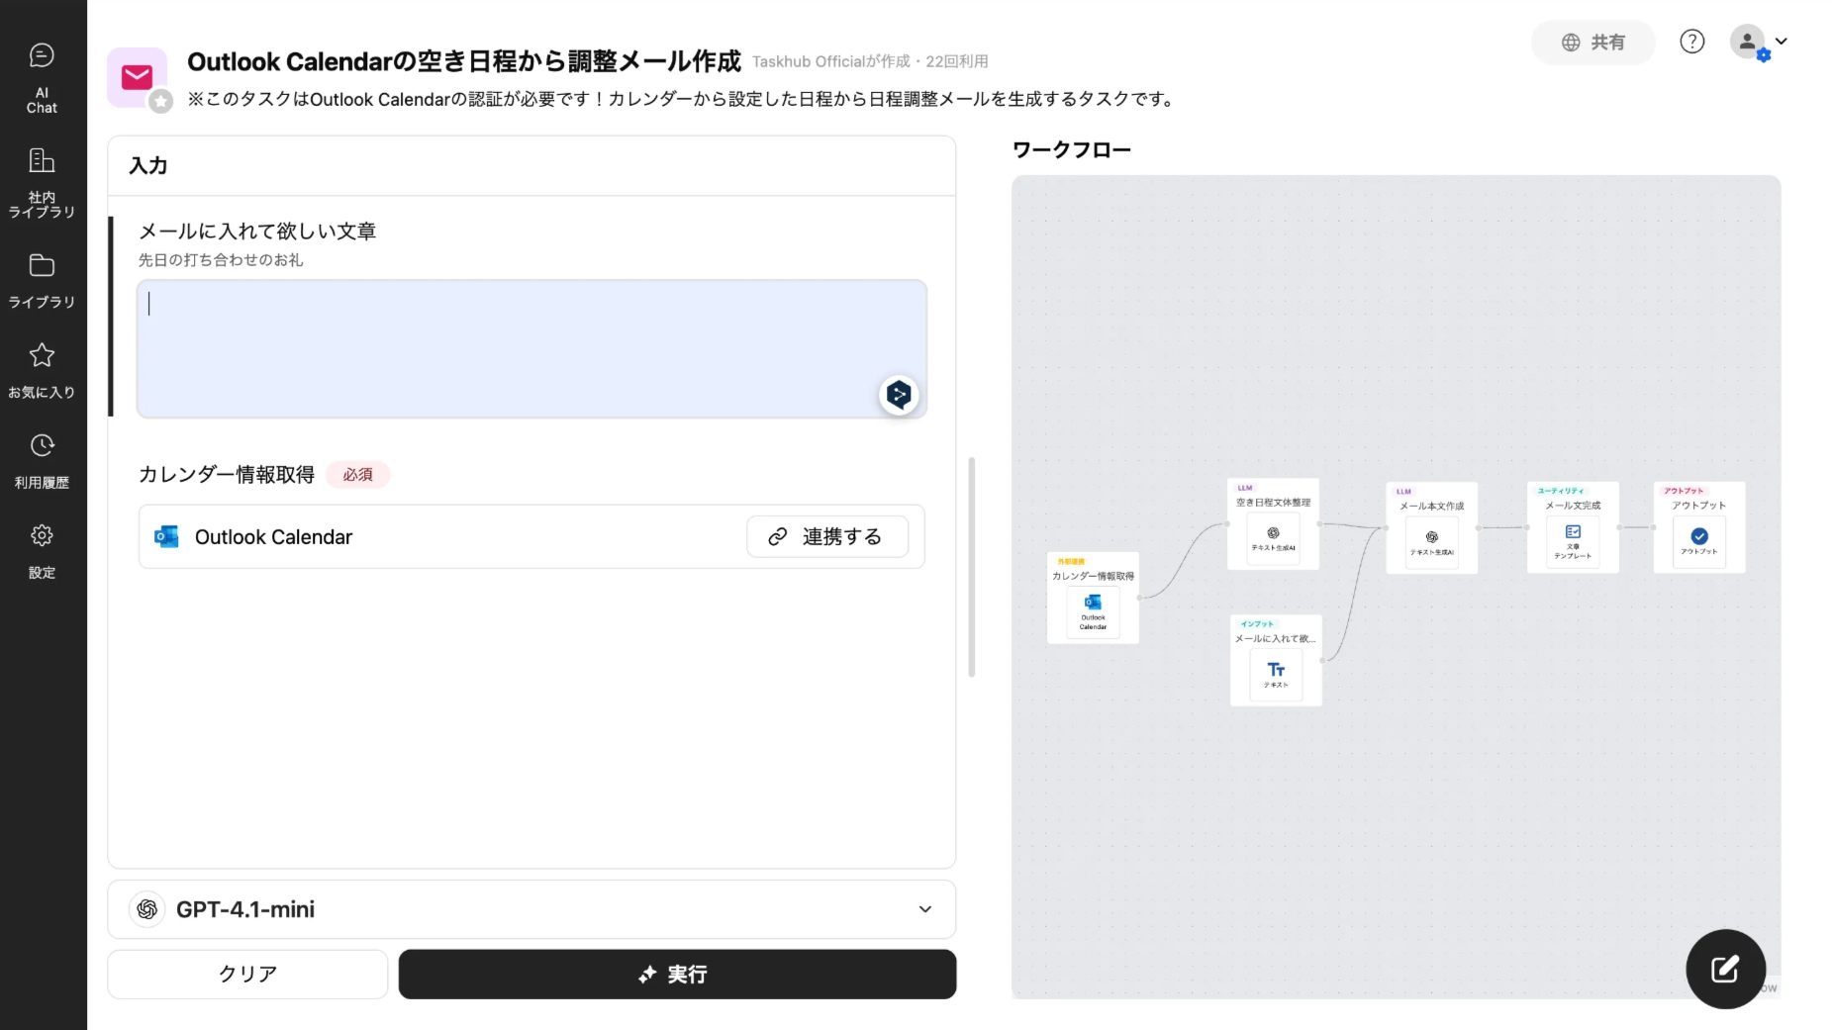The height and width of the screenshot is (1030, 1832).
Task: Select the メール文完成 utility node
Action: [x=1573, y=527]
